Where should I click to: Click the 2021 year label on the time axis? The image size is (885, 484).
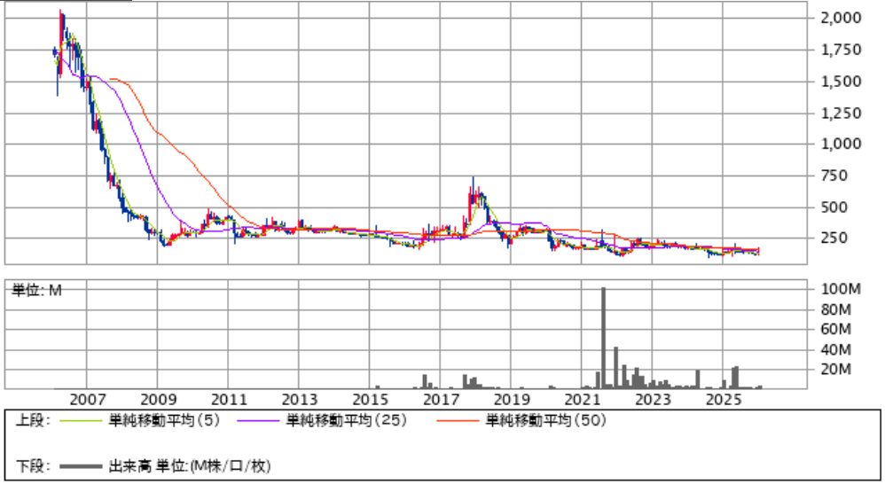(582, 399)
